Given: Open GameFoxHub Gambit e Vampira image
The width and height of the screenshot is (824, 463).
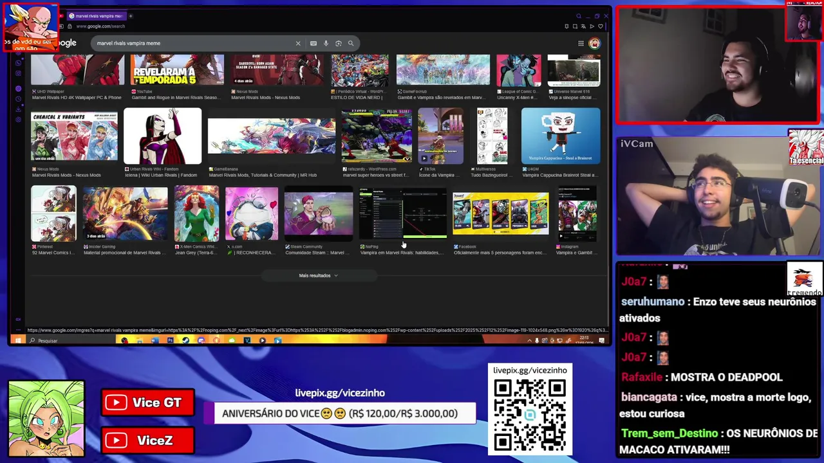Looking at the screenshot, I should [x=443, y=70].
